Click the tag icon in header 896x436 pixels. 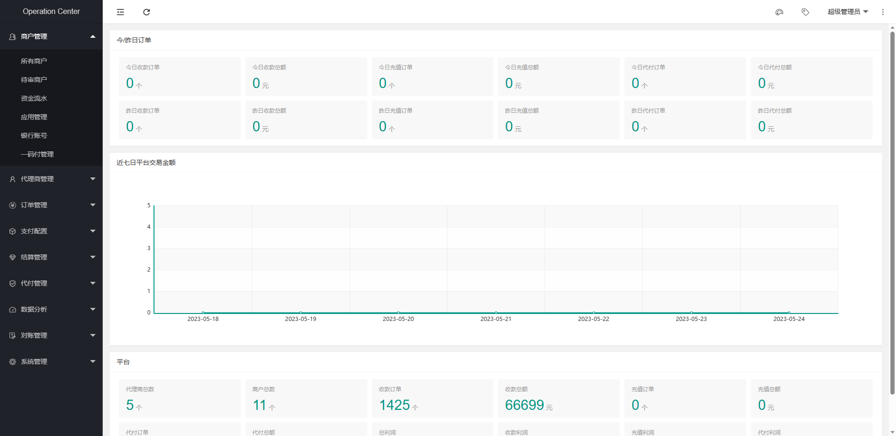tap(805, 12)
